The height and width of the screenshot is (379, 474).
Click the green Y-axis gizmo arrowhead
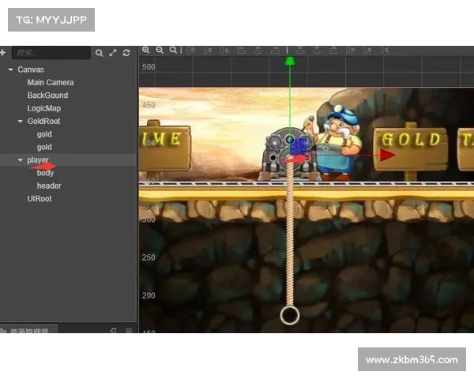click(x=290, y=61)
